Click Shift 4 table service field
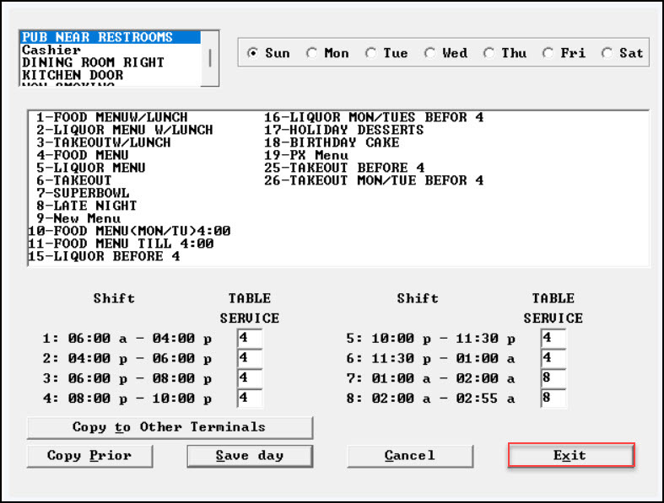The image size is (664, 503). 250,399
